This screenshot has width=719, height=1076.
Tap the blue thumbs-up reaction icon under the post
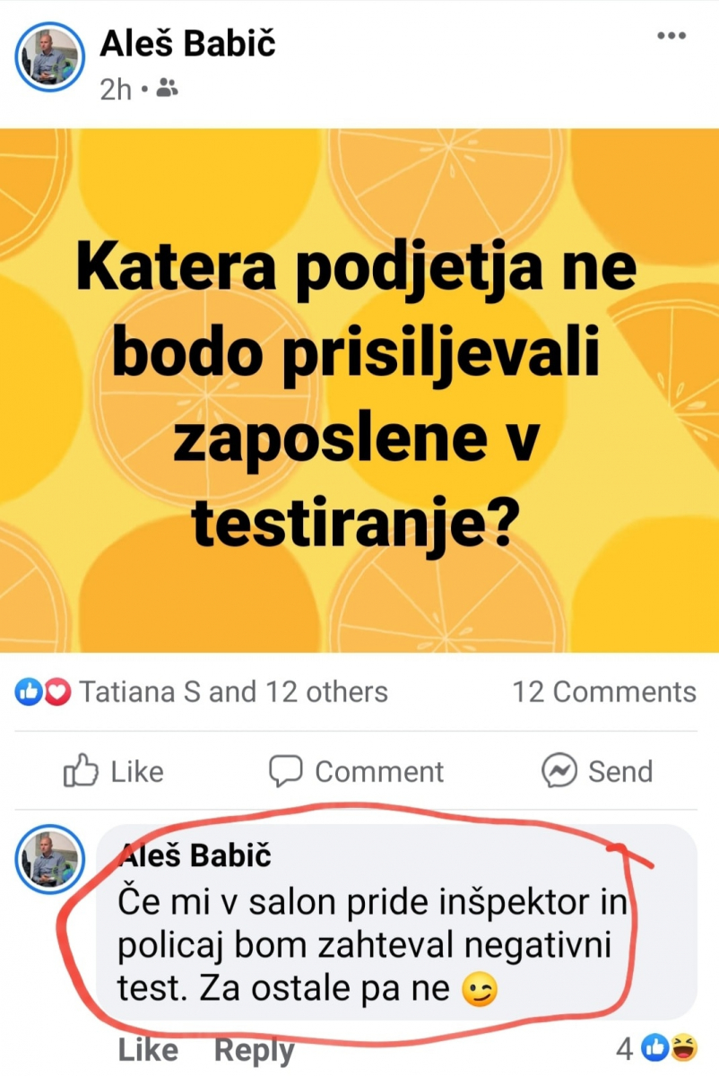coord(28,691)
